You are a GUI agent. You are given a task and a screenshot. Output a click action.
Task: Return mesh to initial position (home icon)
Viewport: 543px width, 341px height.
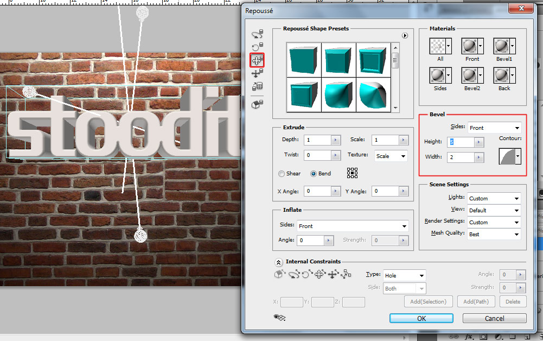[x=257, y=104]
